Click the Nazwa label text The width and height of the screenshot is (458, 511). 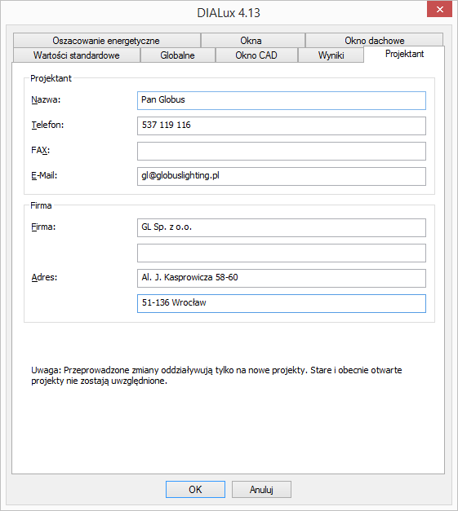pyautogui.click(x=46, y=99)
